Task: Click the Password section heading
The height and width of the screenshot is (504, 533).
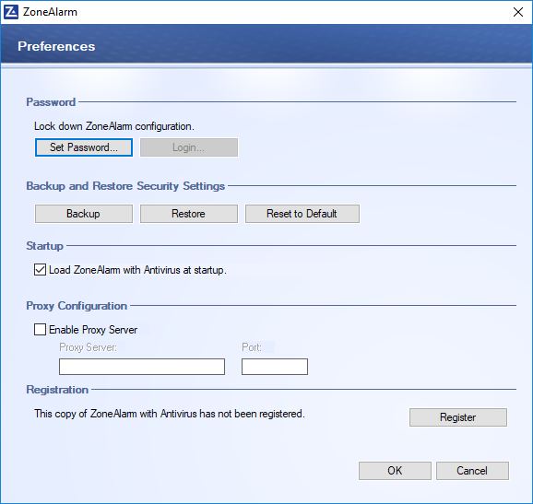Action: point(51,102)
